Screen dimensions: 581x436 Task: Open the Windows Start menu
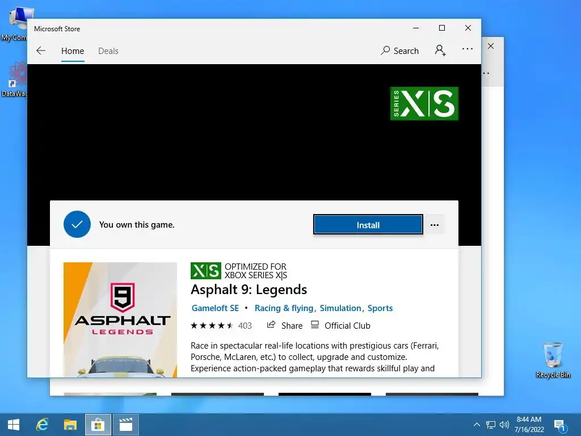pos(14,425)
